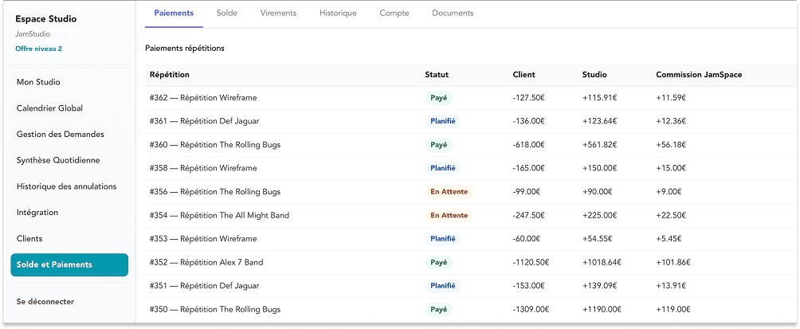The height and width of the screenshot is (329, 800).
Task: Select row #362 — Répétition Wireframe
Action: pos(472,98)
